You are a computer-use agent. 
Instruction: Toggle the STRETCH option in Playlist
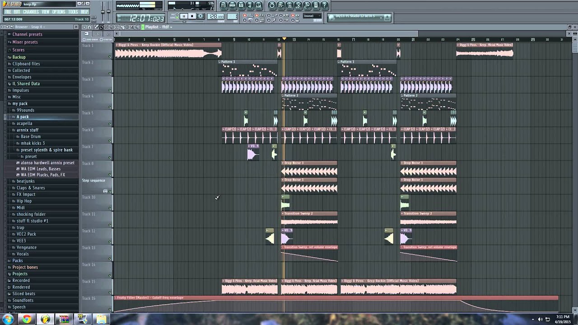click(x=106, y=39)
